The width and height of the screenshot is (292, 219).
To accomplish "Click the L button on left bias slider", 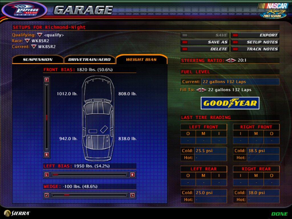I will 47,175.
